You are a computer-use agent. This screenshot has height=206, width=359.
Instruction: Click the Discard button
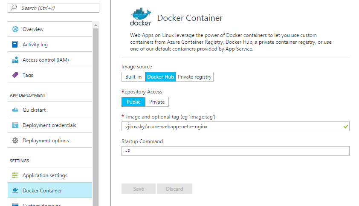tap(174, 189)
